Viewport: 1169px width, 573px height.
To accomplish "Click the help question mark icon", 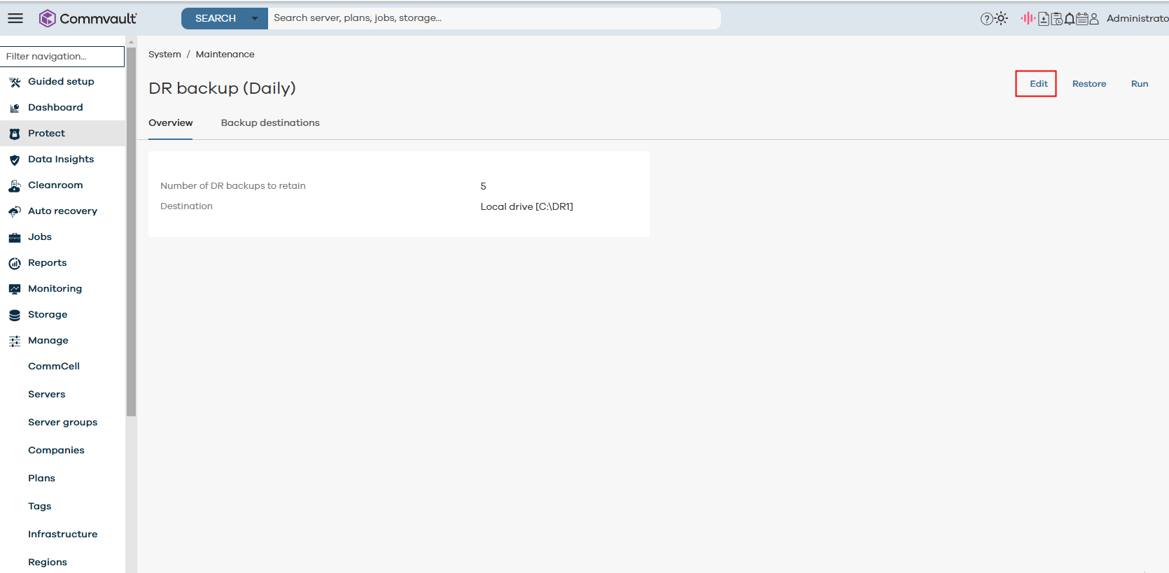I will point(986,19).
